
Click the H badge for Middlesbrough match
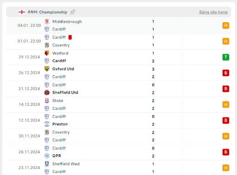coord(225,25)
